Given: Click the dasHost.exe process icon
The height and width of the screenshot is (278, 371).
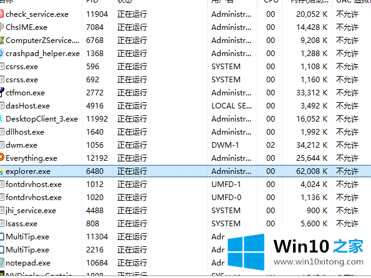Looking at the screenshot, I should pyautogui.click(x=2, y=105).
